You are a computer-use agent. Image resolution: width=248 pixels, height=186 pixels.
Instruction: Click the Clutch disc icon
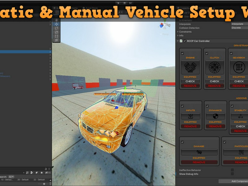[215, 67]
